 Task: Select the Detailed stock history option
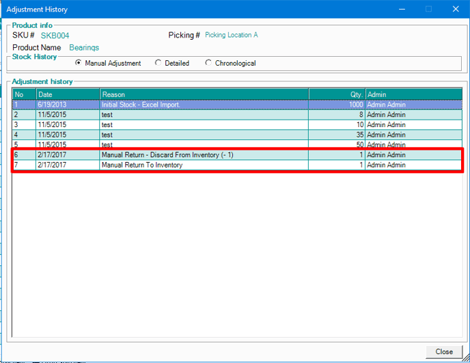pyautogui.click(x=158, y=64)
